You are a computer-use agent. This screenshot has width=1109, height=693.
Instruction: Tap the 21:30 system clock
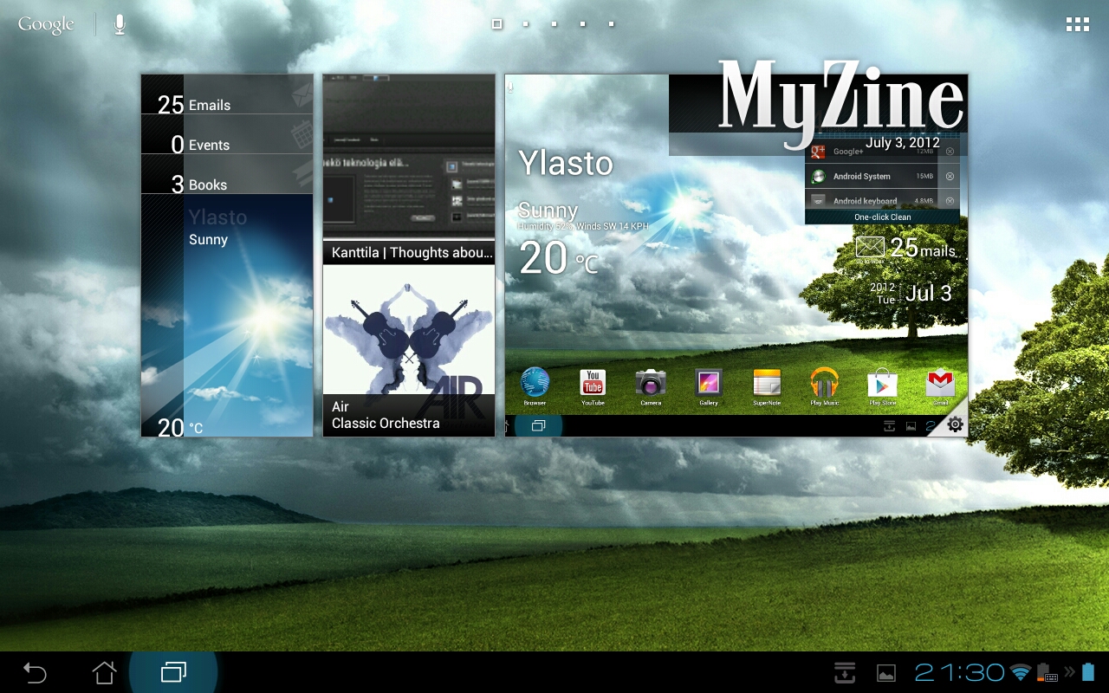click(959, 672)
